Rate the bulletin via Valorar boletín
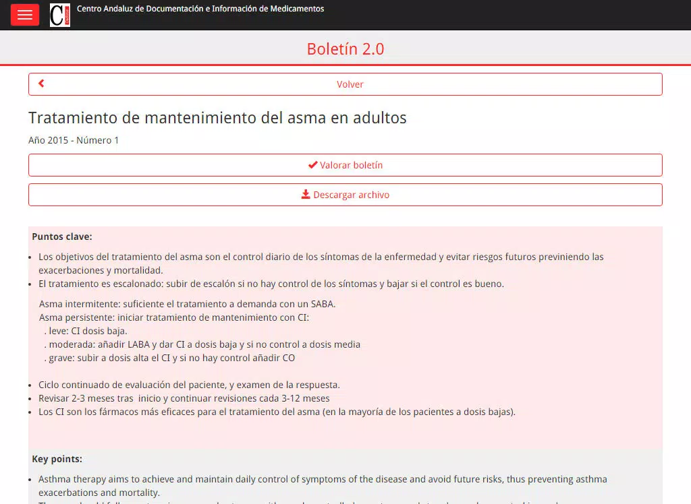 tap(345, 165)
